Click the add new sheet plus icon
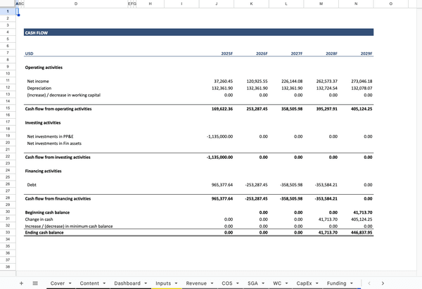Screen dimensions: 422x289 22,282
